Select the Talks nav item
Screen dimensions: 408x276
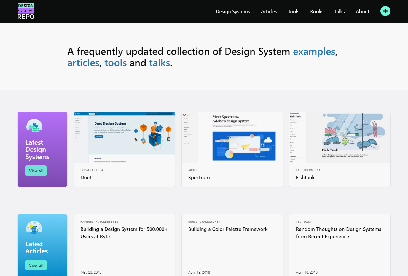point(340,12)
